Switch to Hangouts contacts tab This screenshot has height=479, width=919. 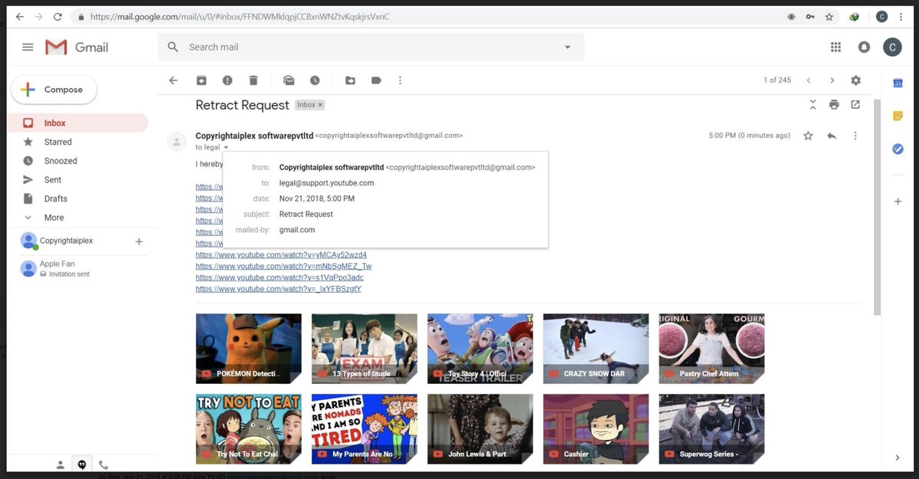coord(61,464)
